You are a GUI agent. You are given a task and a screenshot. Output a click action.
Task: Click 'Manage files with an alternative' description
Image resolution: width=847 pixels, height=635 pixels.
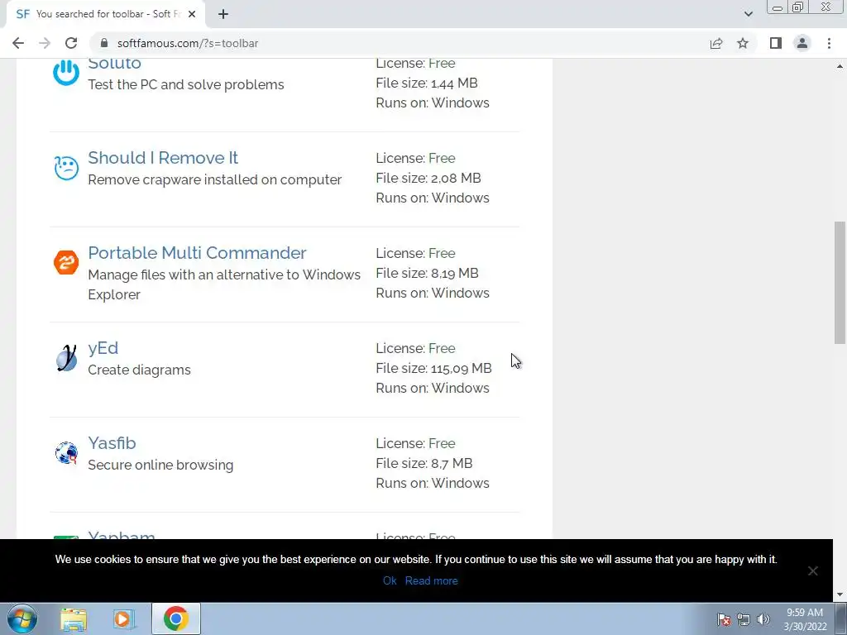point(224,284)
